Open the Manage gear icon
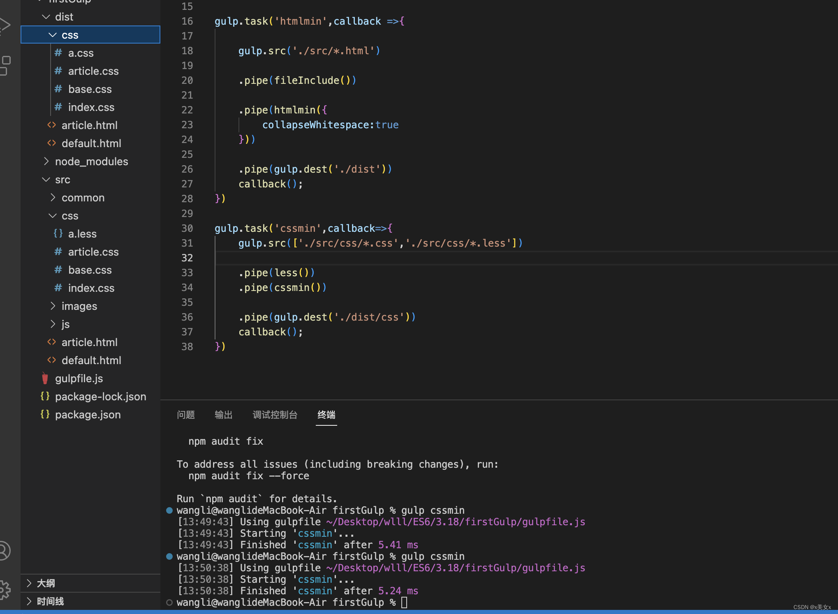This screenshot has height=614, width=838. tap(4, 589)
